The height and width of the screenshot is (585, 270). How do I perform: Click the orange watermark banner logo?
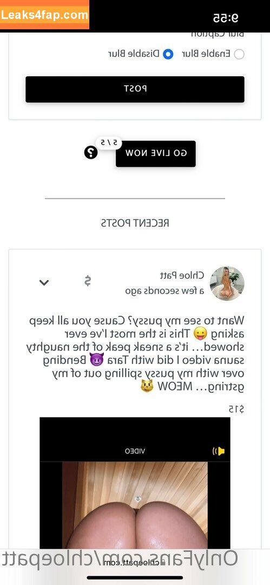coord(44,15)
